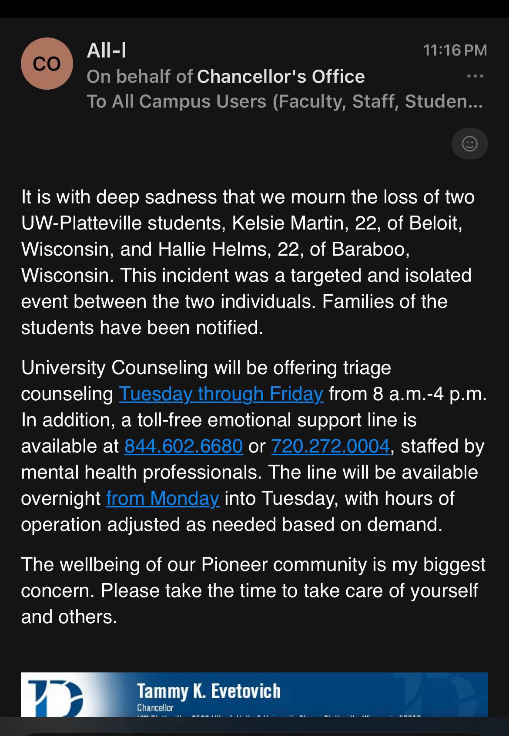509x736 pixels.
Task: Tap the 11:16 PM timestamp
Action: 455,50
